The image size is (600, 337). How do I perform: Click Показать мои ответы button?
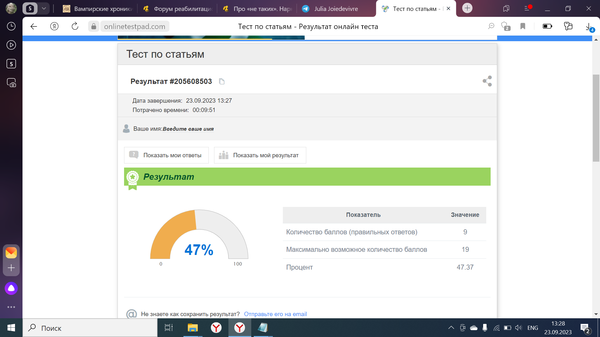[x=166, y=155]
